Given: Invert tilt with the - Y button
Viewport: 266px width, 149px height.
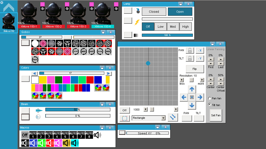Looking at the screenshot, I should (200, 58).
